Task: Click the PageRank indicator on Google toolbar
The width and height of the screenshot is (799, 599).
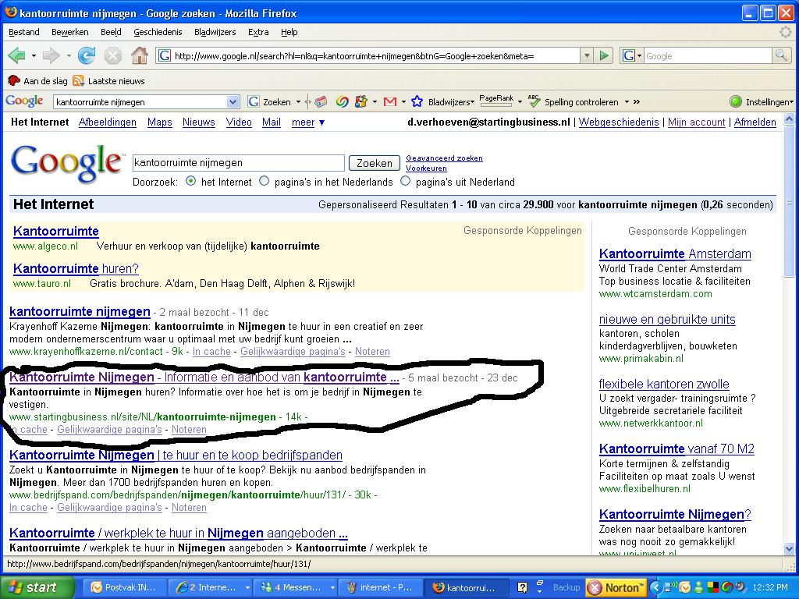Action: 495,101
